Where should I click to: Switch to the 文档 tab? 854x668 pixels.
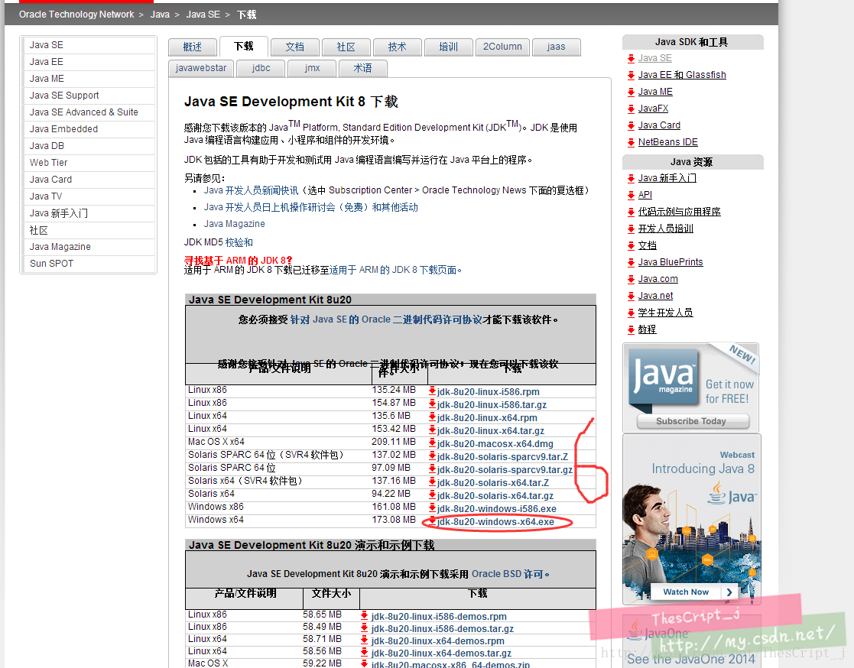(294, 47)
